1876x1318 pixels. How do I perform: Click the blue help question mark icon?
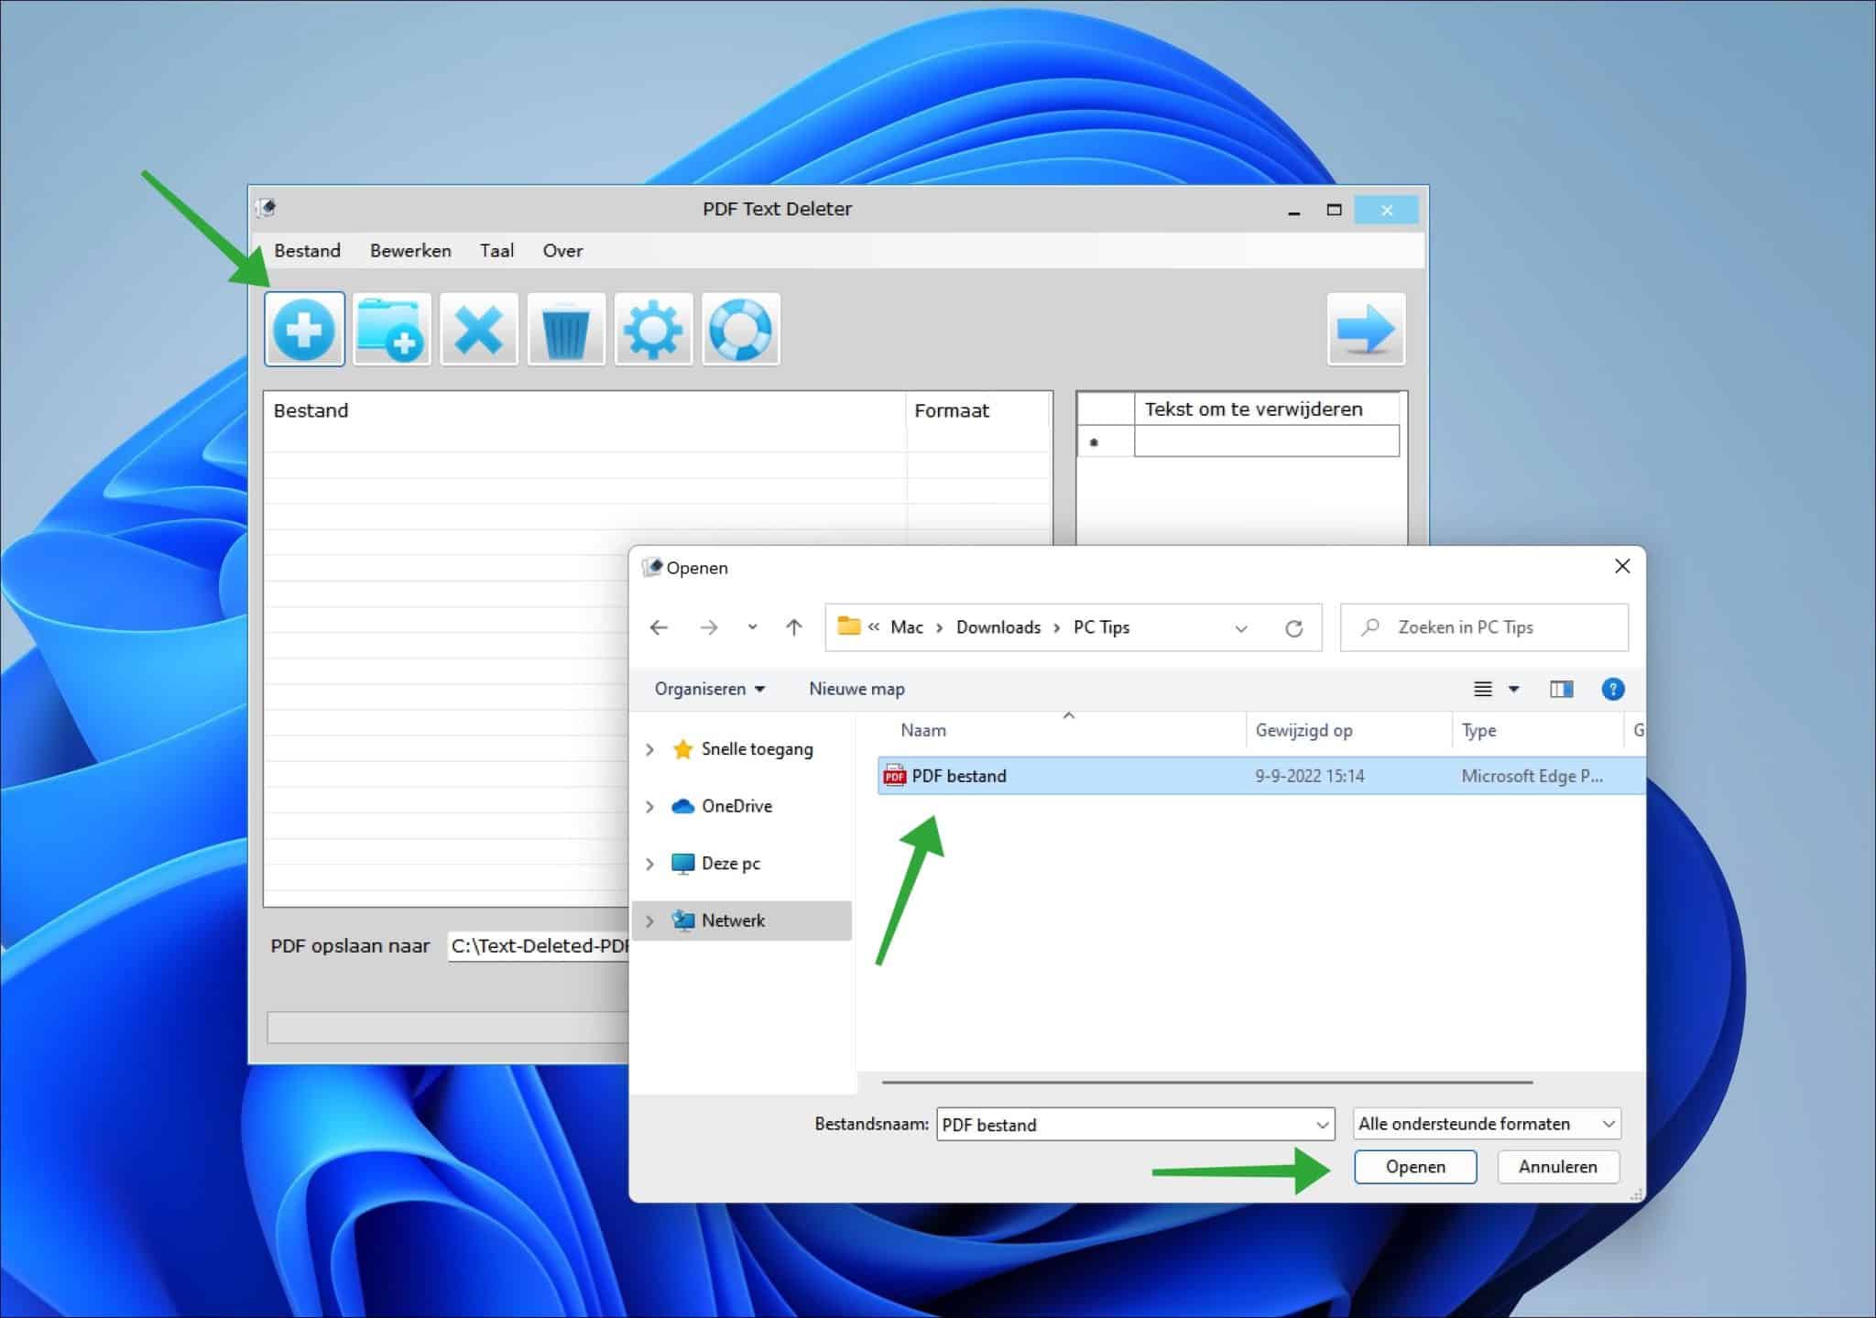(1612, 690)
